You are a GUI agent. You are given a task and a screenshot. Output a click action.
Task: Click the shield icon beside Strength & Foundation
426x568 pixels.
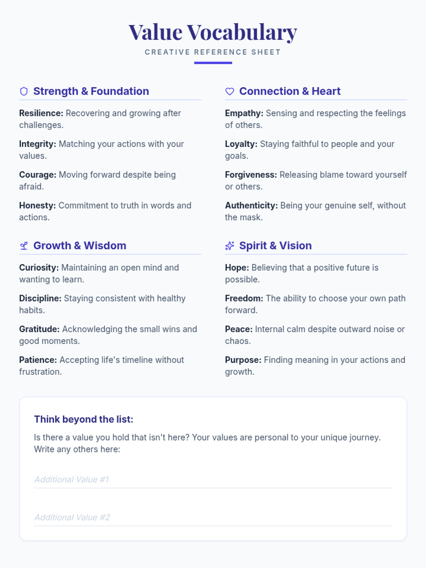pyautogui.click(x=24, y=92)
